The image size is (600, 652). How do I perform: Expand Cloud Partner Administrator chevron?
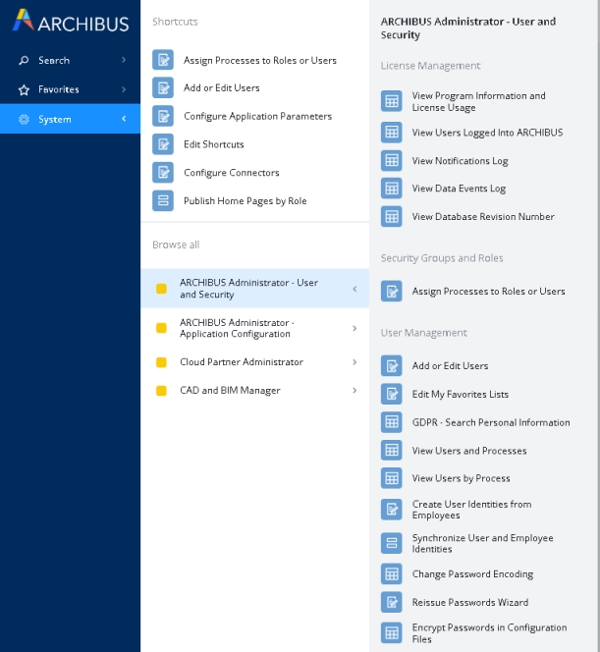(355, 362)
